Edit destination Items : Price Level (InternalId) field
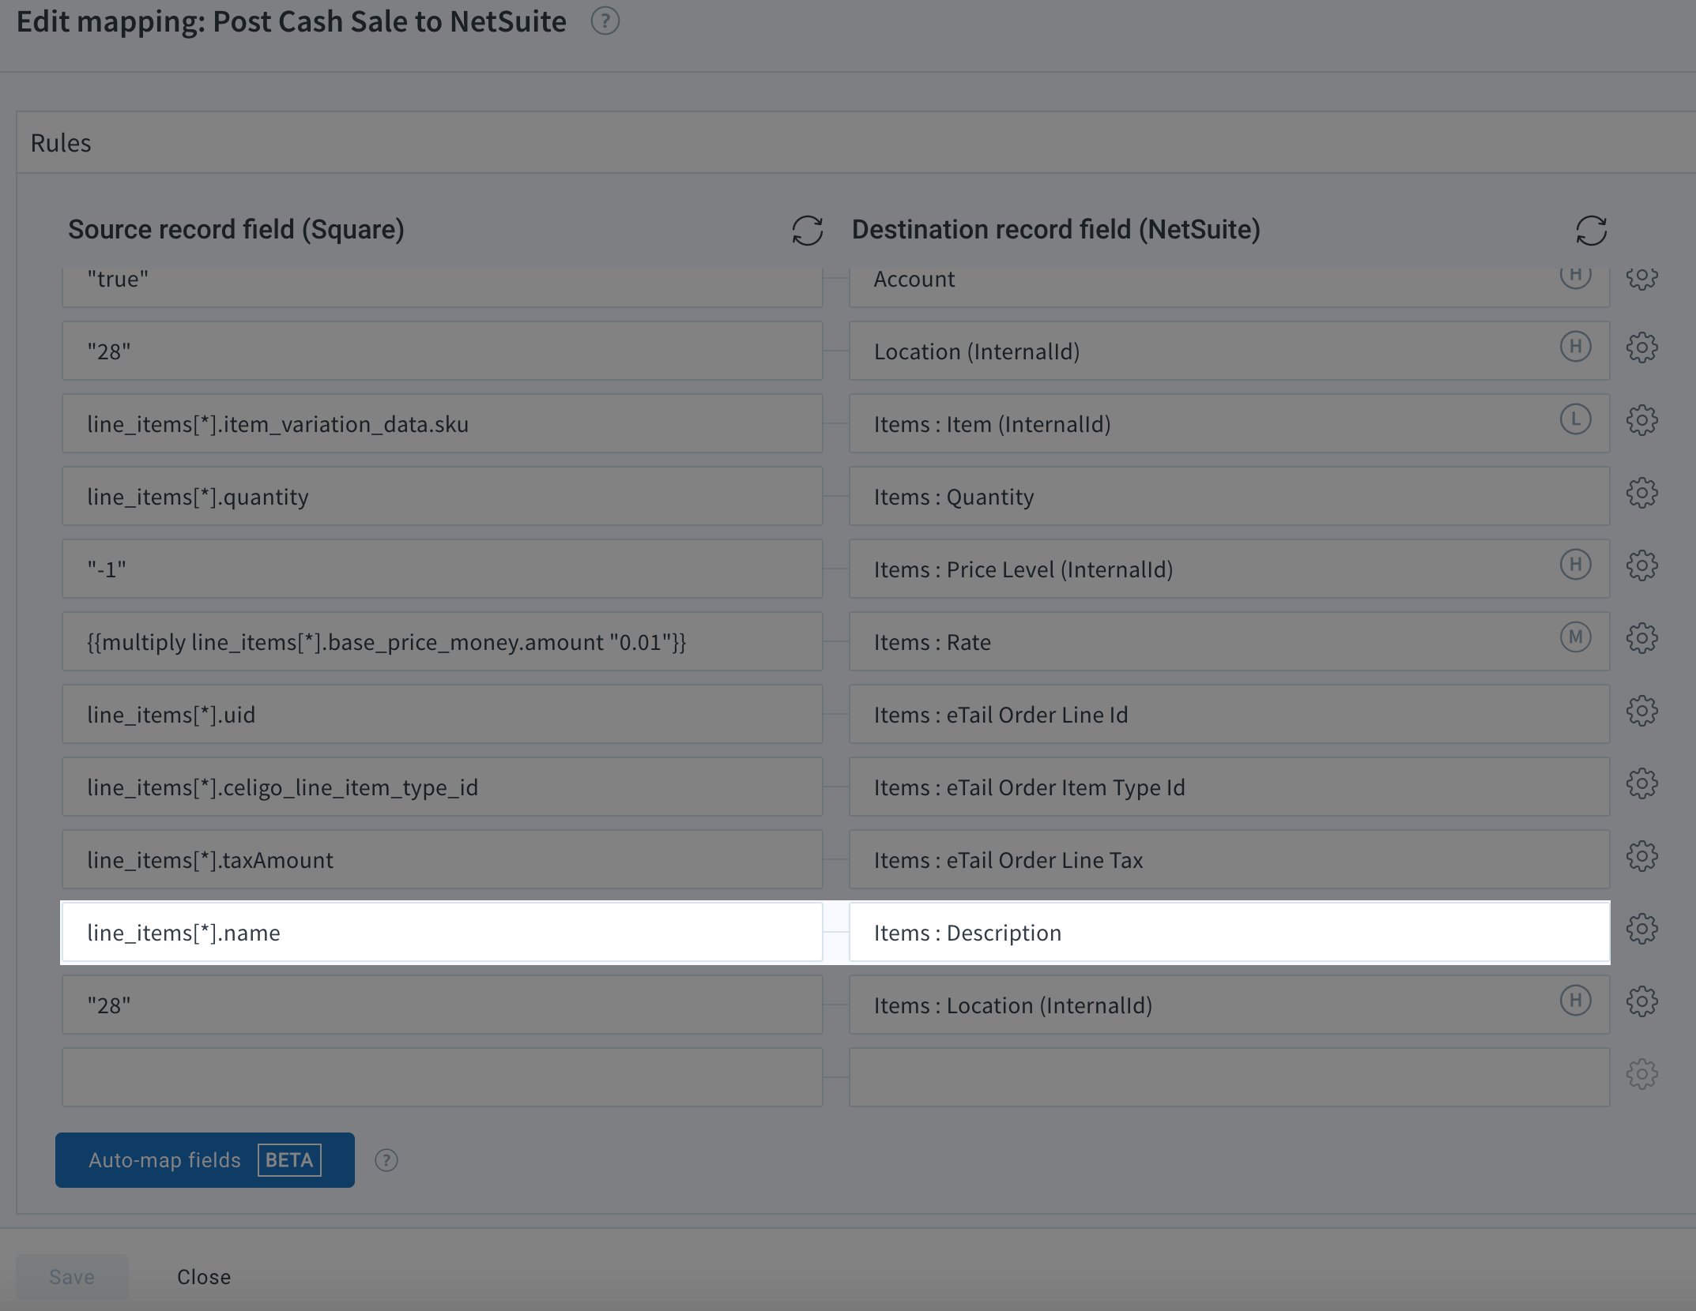Image resolution: width=1696 pixels, height=1311 pixels. click(1229, 569)
